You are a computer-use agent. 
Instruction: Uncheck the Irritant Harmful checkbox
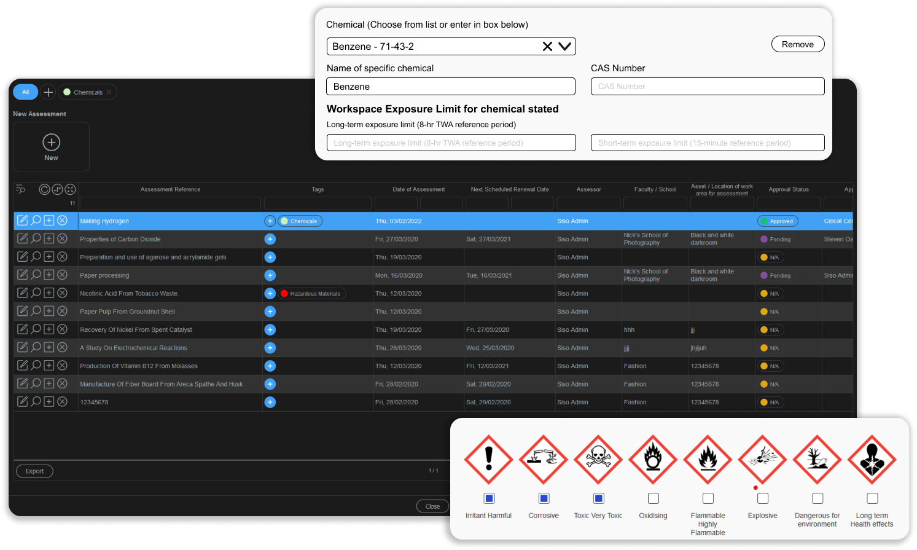pyautogui.click(x=489, y=498)
